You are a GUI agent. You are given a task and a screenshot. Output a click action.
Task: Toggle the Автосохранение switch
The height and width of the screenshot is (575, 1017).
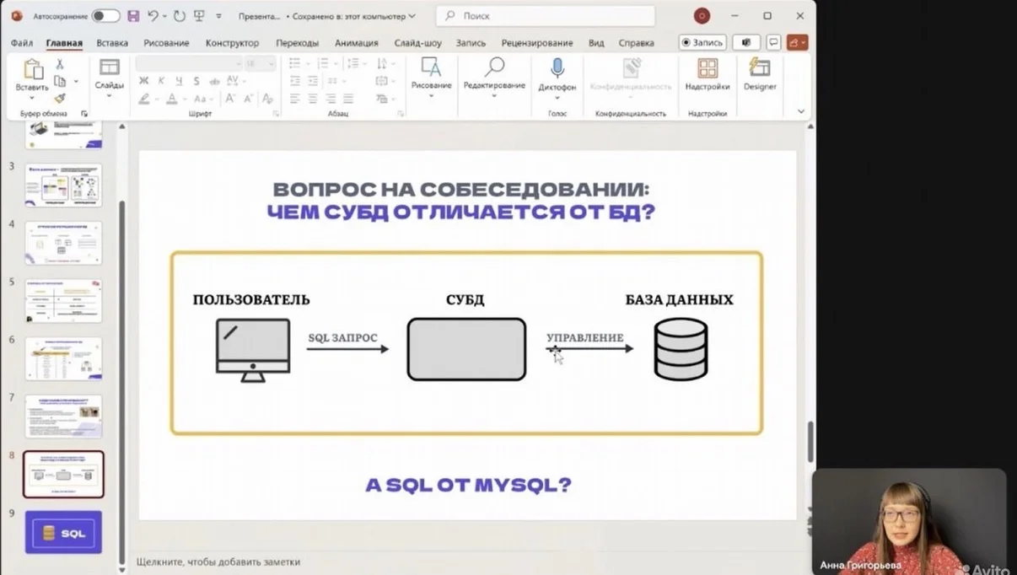click(x=105, y=16)
